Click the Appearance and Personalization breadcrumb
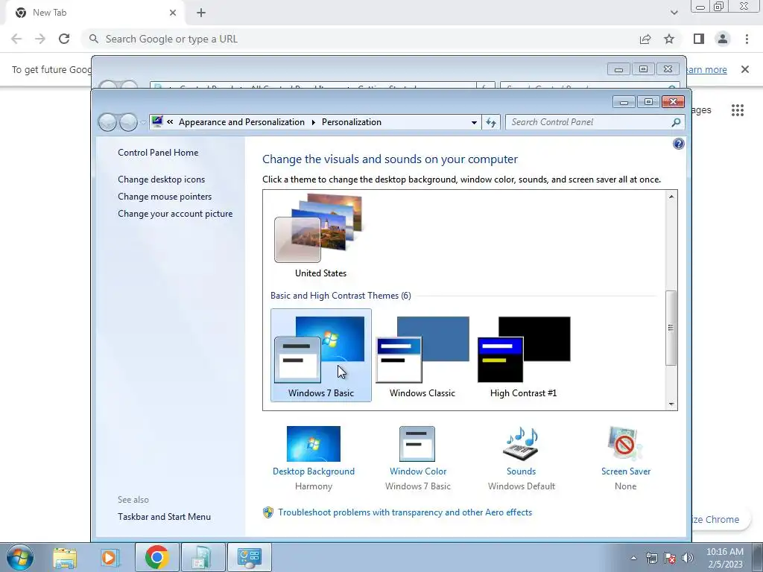Image resolution: width=763 pixels, height=572 pixels. point(241,122)
